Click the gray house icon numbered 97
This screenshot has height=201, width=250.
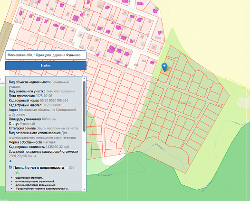tap(89, 37)
